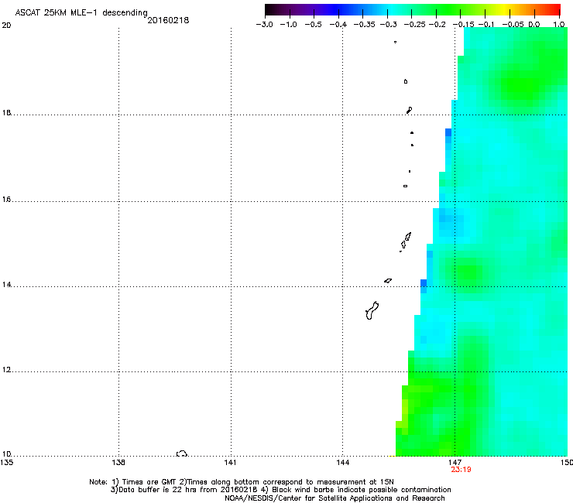Click the latitude label 14

[x=6, y=285]
